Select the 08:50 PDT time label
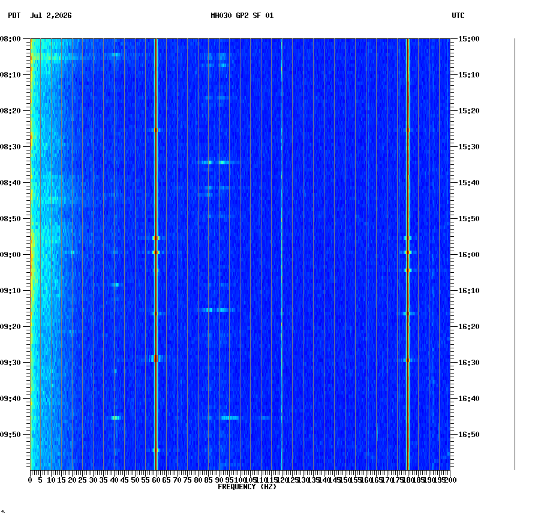The width and height of the screenshot is (541, 518). pyautogui.click(x=10, y=219)
